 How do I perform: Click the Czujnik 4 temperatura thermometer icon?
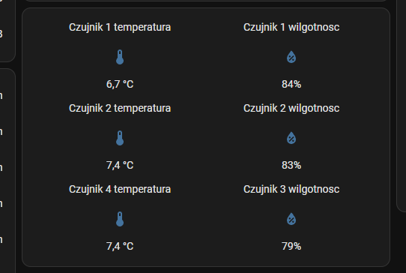point(120,219)
